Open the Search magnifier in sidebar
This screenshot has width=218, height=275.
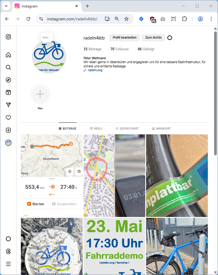8,67
